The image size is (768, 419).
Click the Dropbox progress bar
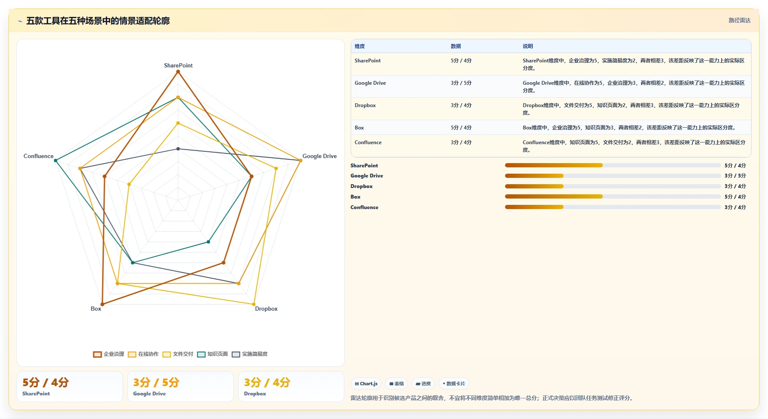[613, 186]
